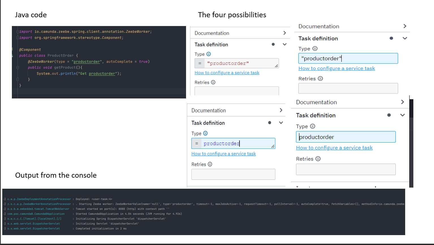This screenshot has height=245, width=434.
Task: Open the bottom-right 'How to configure a service task' link
Action: [334, 148]
